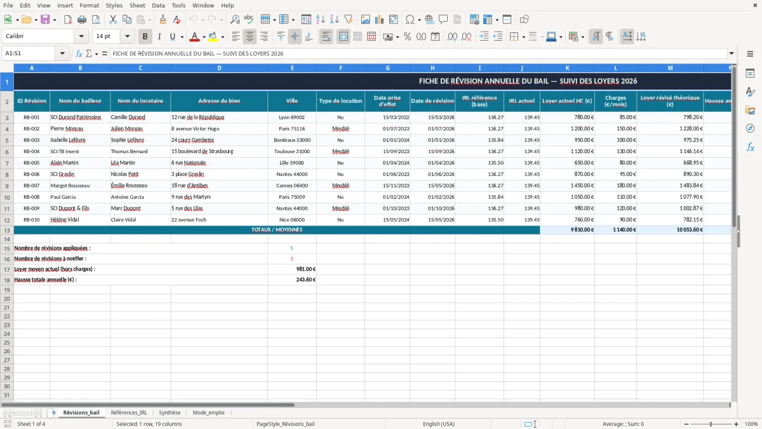
Task: Open the Styles deck in the sidebar
Action: (x=750, y=92)
